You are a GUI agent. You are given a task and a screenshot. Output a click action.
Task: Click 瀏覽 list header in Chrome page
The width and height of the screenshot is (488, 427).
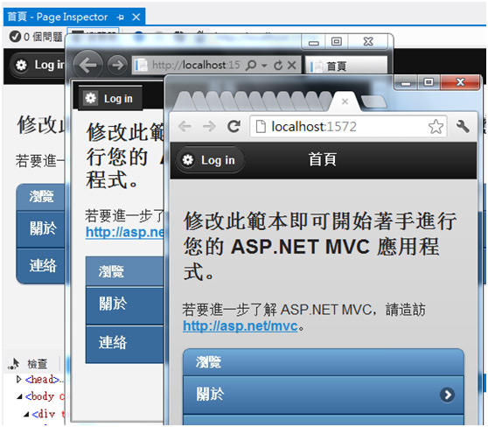coord(324,362)
